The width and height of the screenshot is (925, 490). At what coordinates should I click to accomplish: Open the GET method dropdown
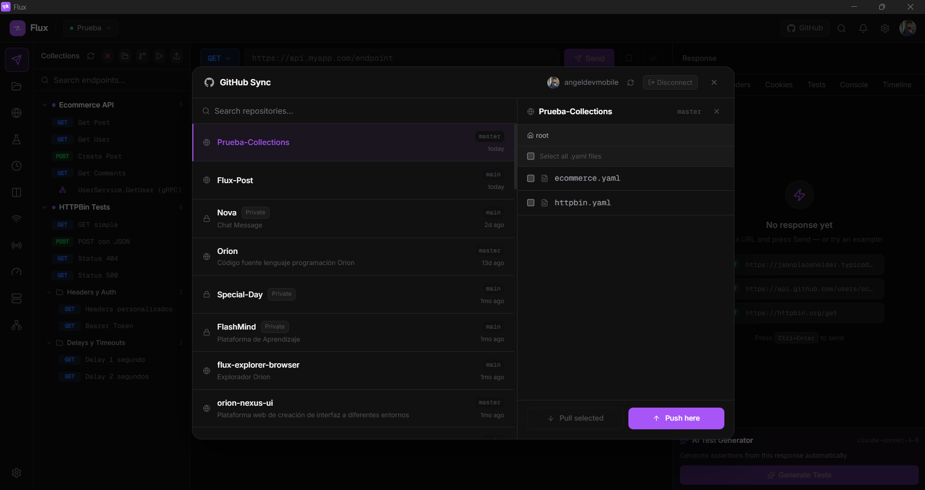click(219, 58)
